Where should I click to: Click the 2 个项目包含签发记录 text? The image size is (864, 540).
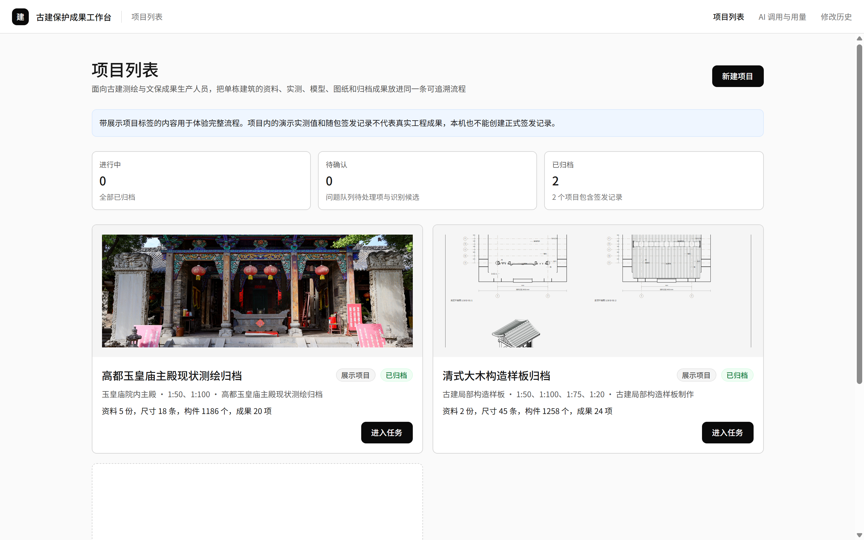(x=587, y=197)
